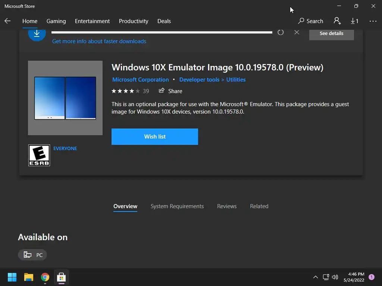Image resolution: width=382 pixels, height=286 pixels.
Task: Open the Microsoft Corporation publisher link
Action: click(140, 80)
